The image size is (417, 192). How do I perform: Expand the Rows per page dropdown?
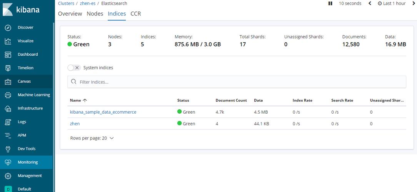point(92,138)
